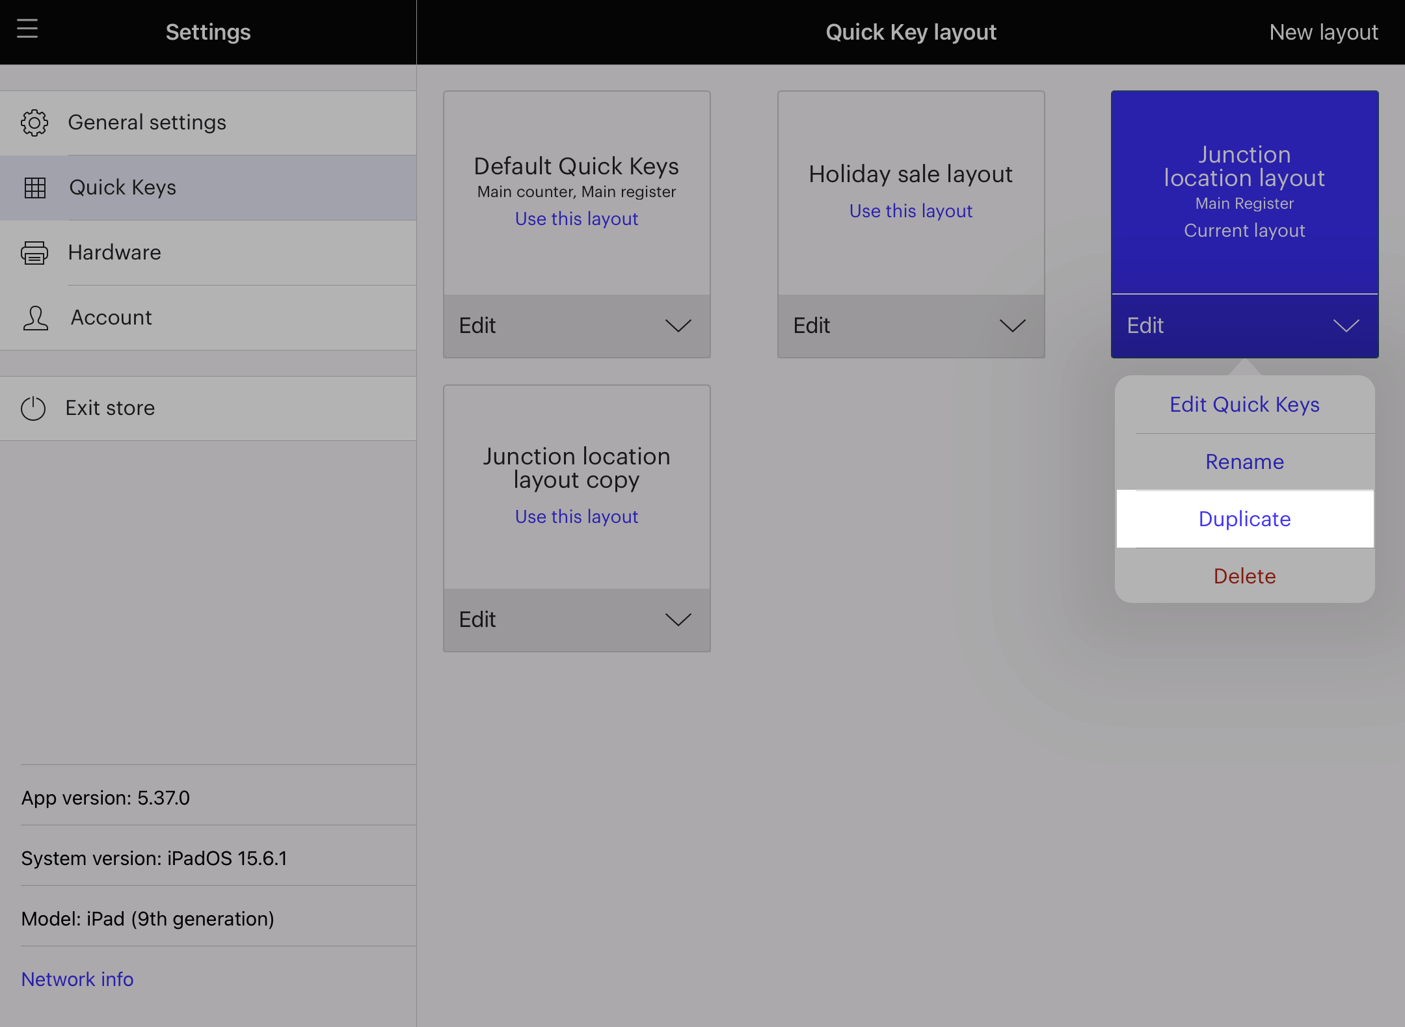This screenshot has height=1027, width=1405.
Task: Select Edit Quick Keys menu option
Action: pos(1244,405)
